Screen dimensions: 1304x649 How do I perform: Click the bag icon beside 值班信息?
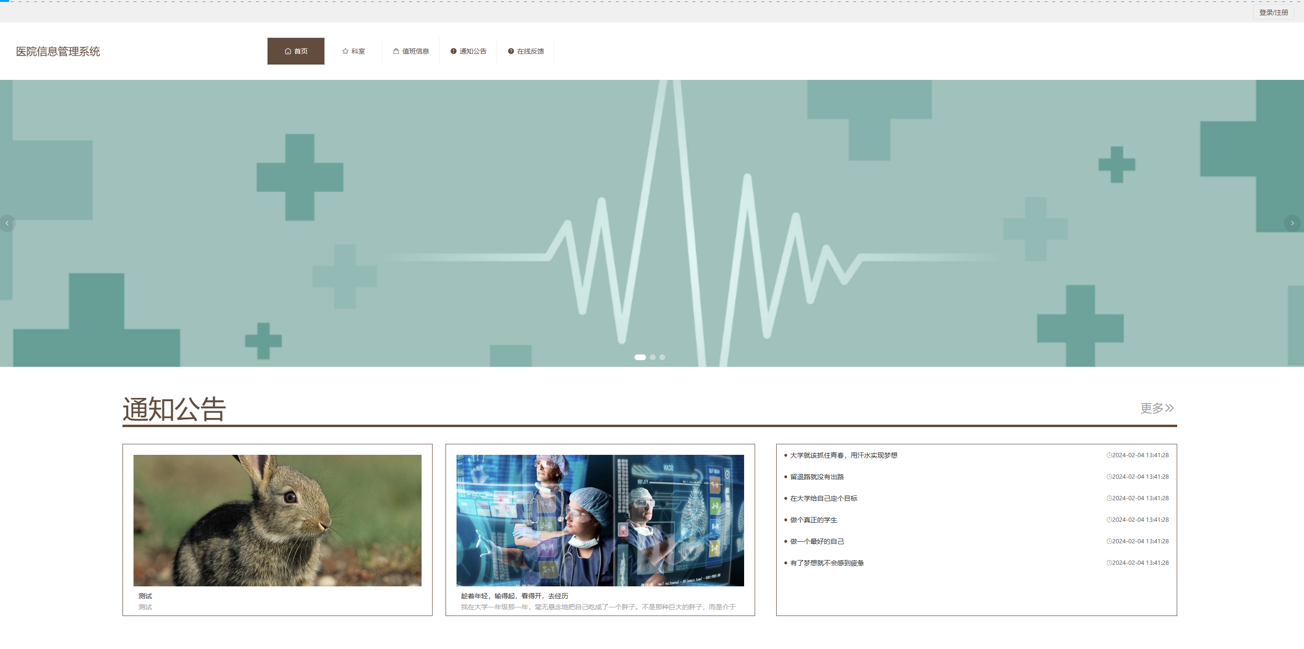(396, 51)
